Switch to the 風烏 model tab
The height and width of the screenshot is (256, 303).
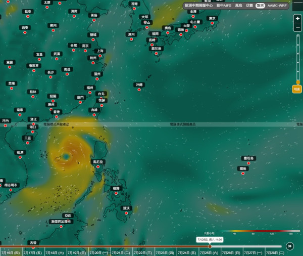pyautogui.click(x=238, y=6)
